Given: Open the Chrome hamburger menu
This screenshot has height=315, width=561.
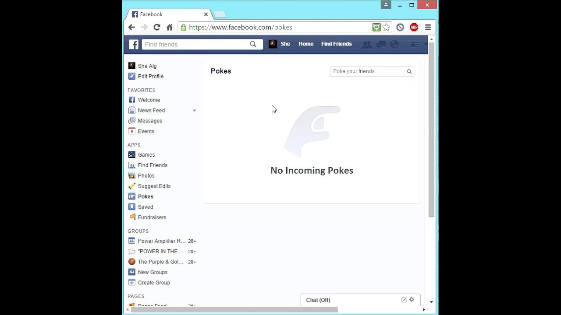Looking at the screenshot, I should point(428,27).
